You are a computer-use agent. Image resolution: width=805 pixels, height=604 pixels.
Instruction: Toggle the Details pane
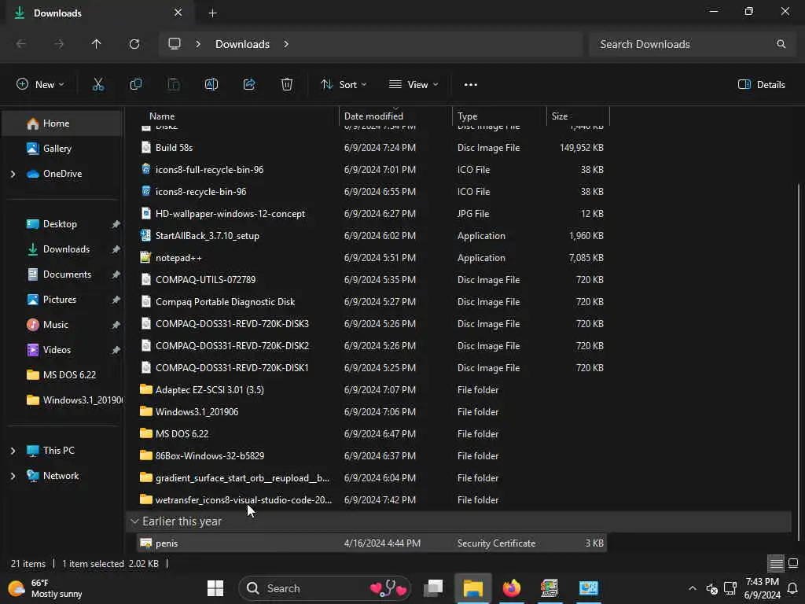(x=761, y=85)
